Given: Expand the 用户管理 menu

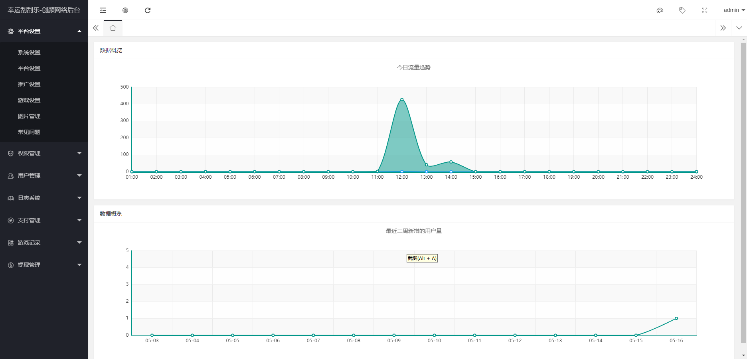Looking at the screenshot, I should coord(44,176).
